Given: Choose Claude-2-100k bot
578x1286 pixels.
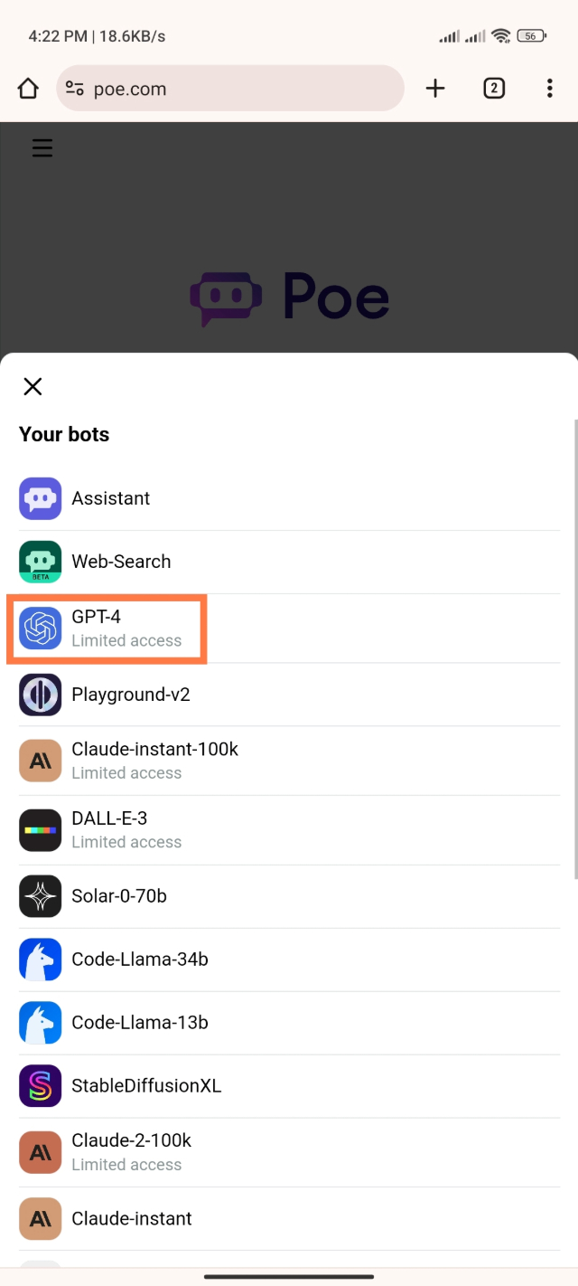Looking at the screenshot, I should pos(132,1151).
